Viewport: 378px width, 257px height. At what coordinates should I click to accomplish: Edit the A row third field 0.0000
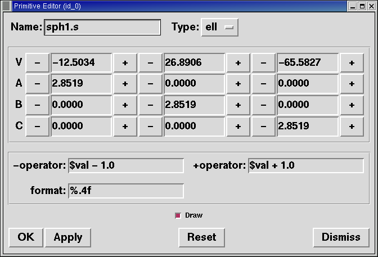(308, 84)
